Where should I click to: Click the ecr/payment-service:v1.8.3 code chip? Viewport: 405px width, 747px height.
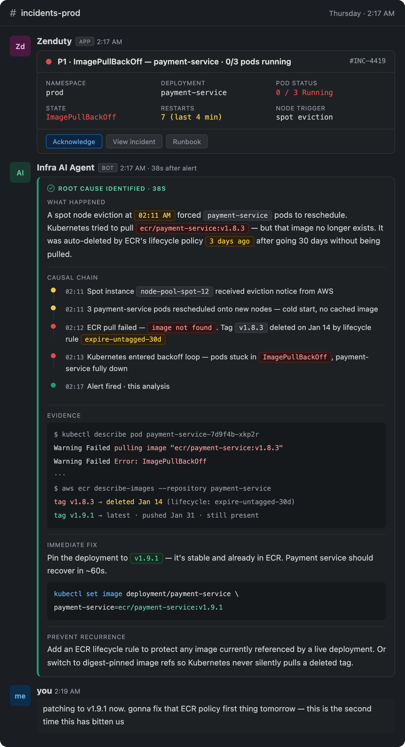tap(192, 228)
